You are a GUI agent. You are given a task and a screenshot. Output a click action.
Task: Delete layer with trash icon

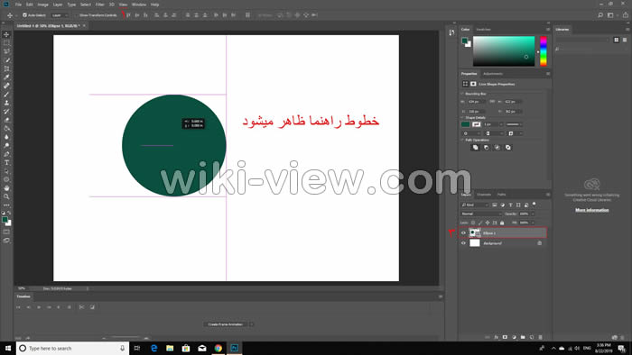541,337
